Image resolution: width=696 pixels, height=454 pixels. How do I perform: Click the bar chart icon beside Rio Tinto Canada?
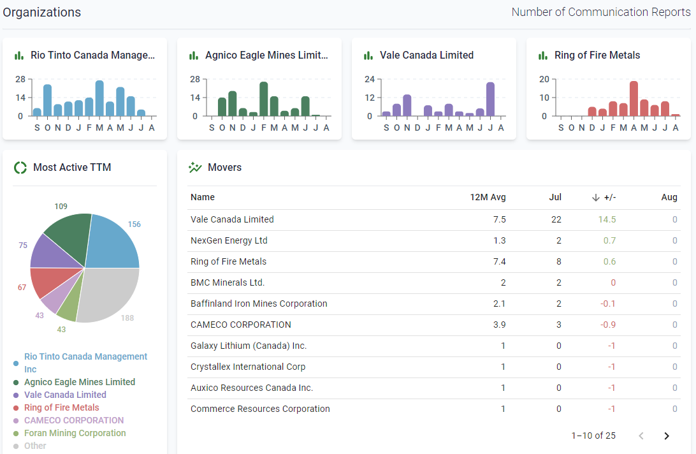click(x=19, y=55)
